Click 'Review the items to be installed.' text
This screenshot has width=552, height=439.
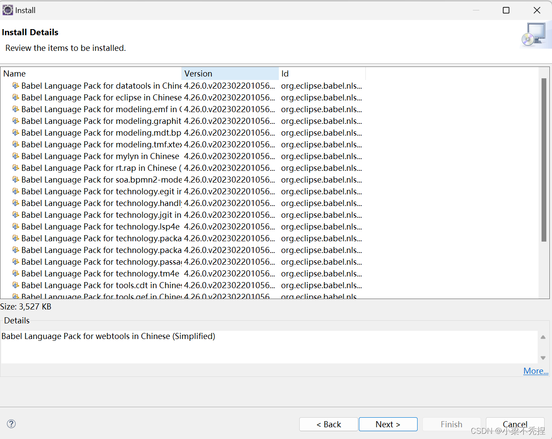66,48
